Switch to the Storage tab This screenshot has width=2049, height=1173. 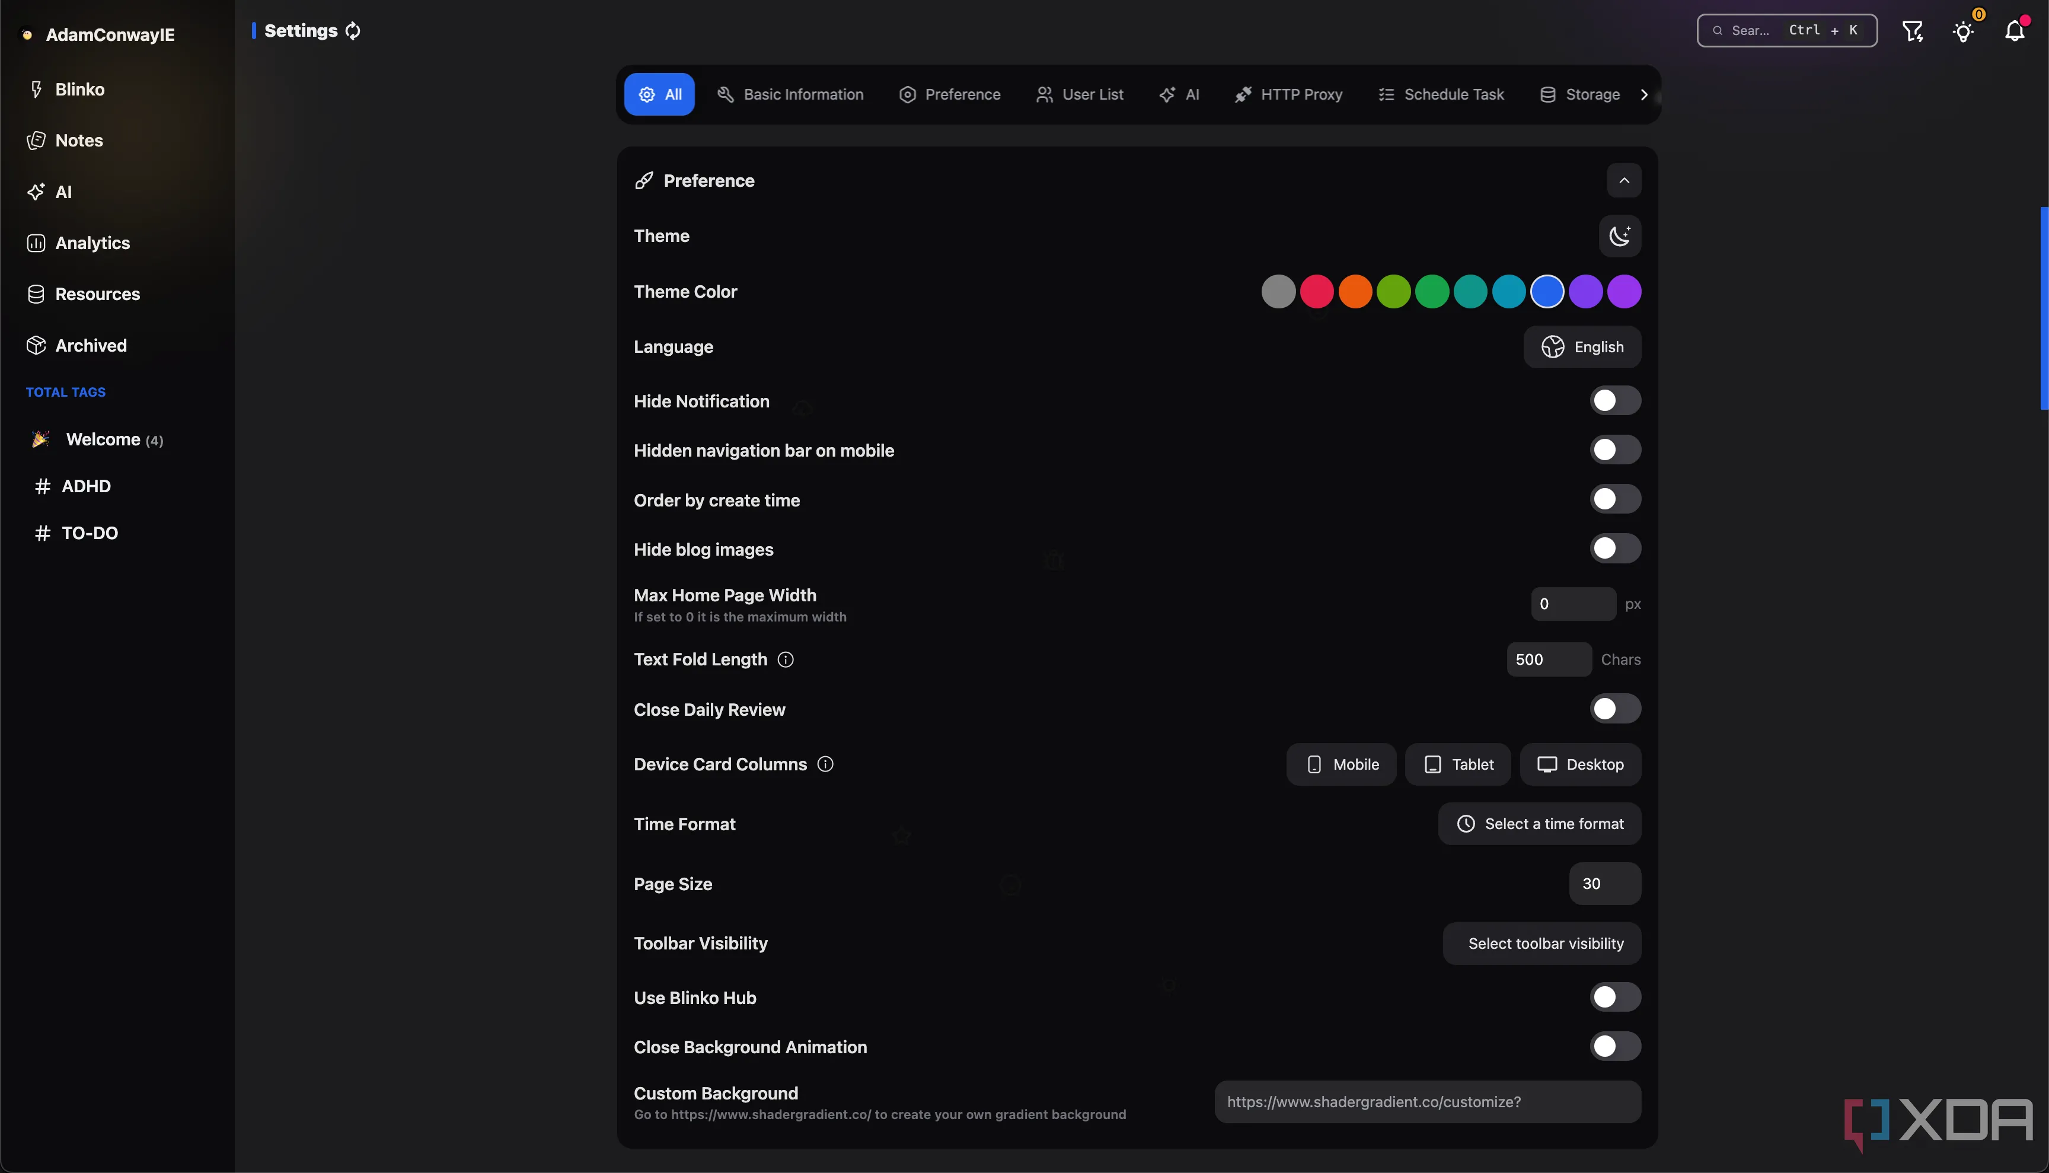point(1579,95)
